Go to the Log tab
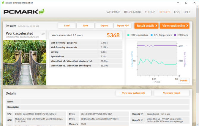199x126 pixels. (177, 12)
